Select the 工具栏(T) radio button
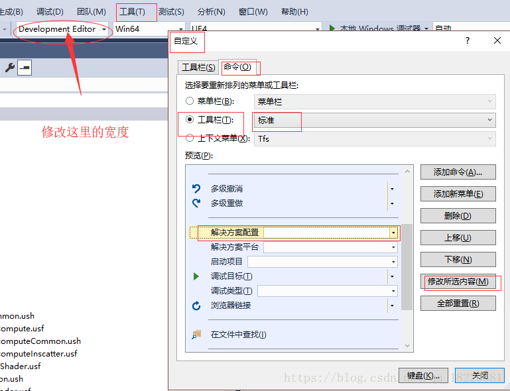The image size is (510, 391). pyautogui.click(x=190, y=119)
